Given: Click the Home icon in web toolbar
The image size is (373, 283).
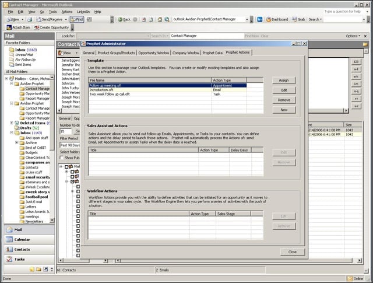Looking at the screenshot, I should click(x=160, y=19).
